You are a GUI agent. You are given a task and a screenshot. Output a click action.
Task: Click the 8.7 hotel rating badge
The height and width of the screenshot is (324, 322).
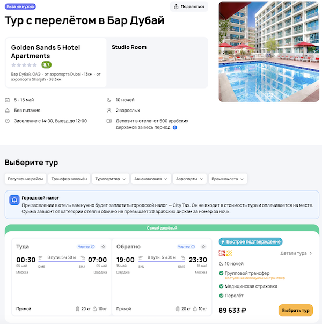click(x=47, y=65)
